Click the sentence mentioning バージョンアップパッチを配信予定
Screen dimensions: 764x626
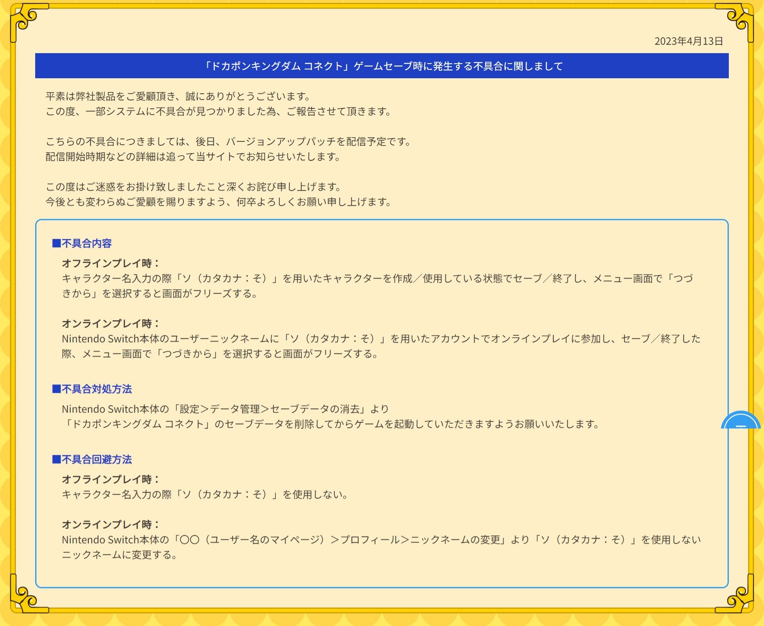(x=229, y=142)
